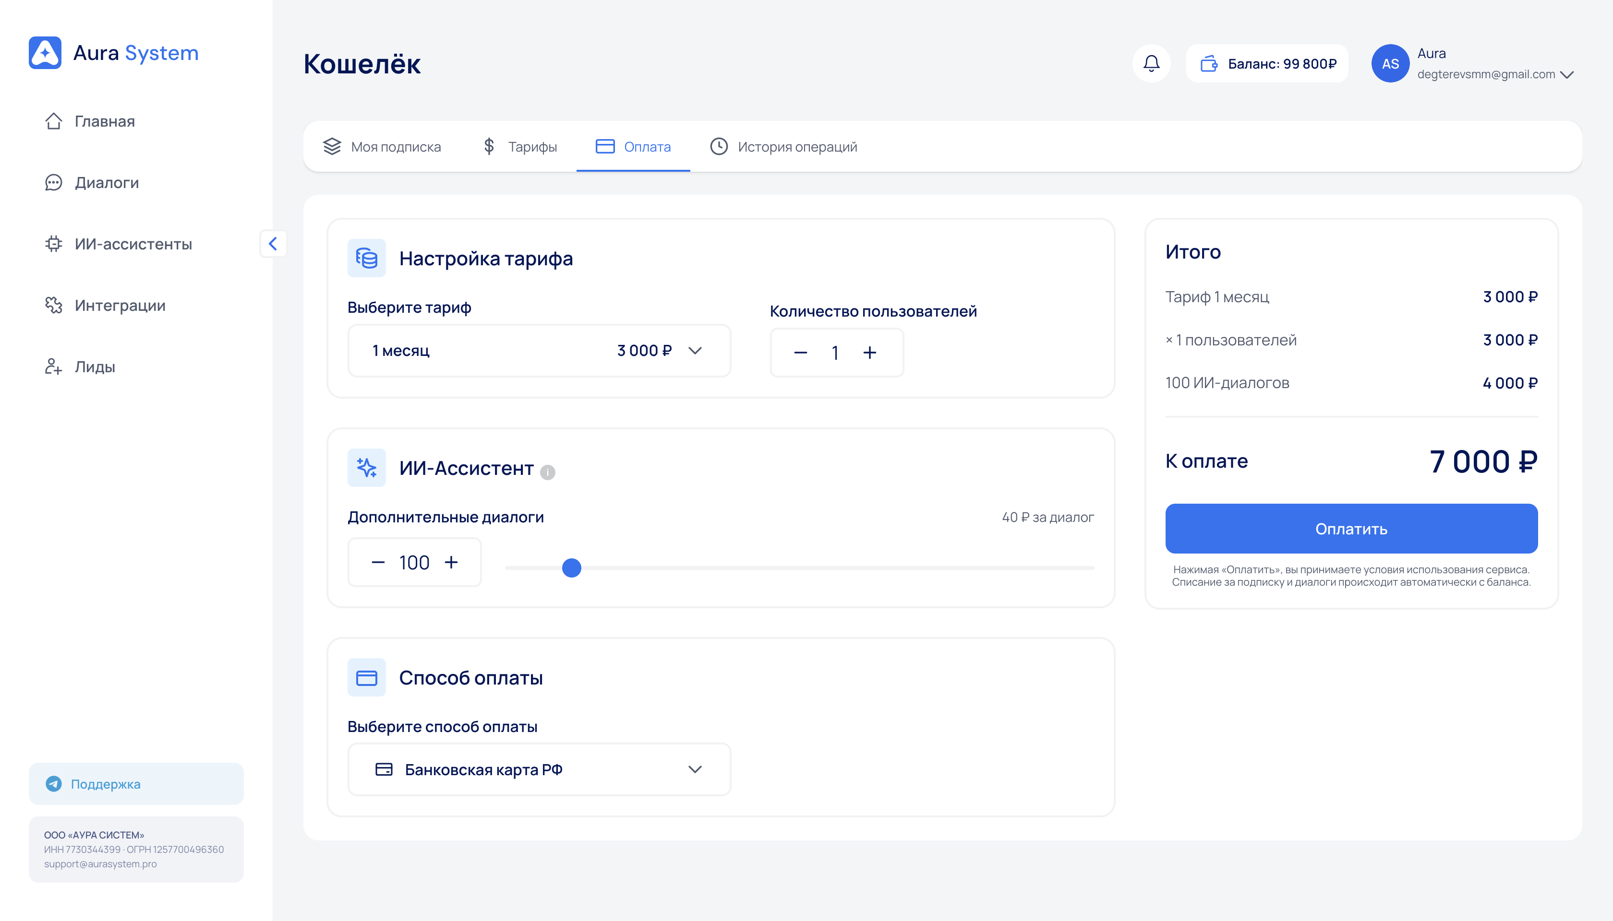1613x921 pixels.
Task: Click the AS user avatar
Action: [x=1390, y=63]
